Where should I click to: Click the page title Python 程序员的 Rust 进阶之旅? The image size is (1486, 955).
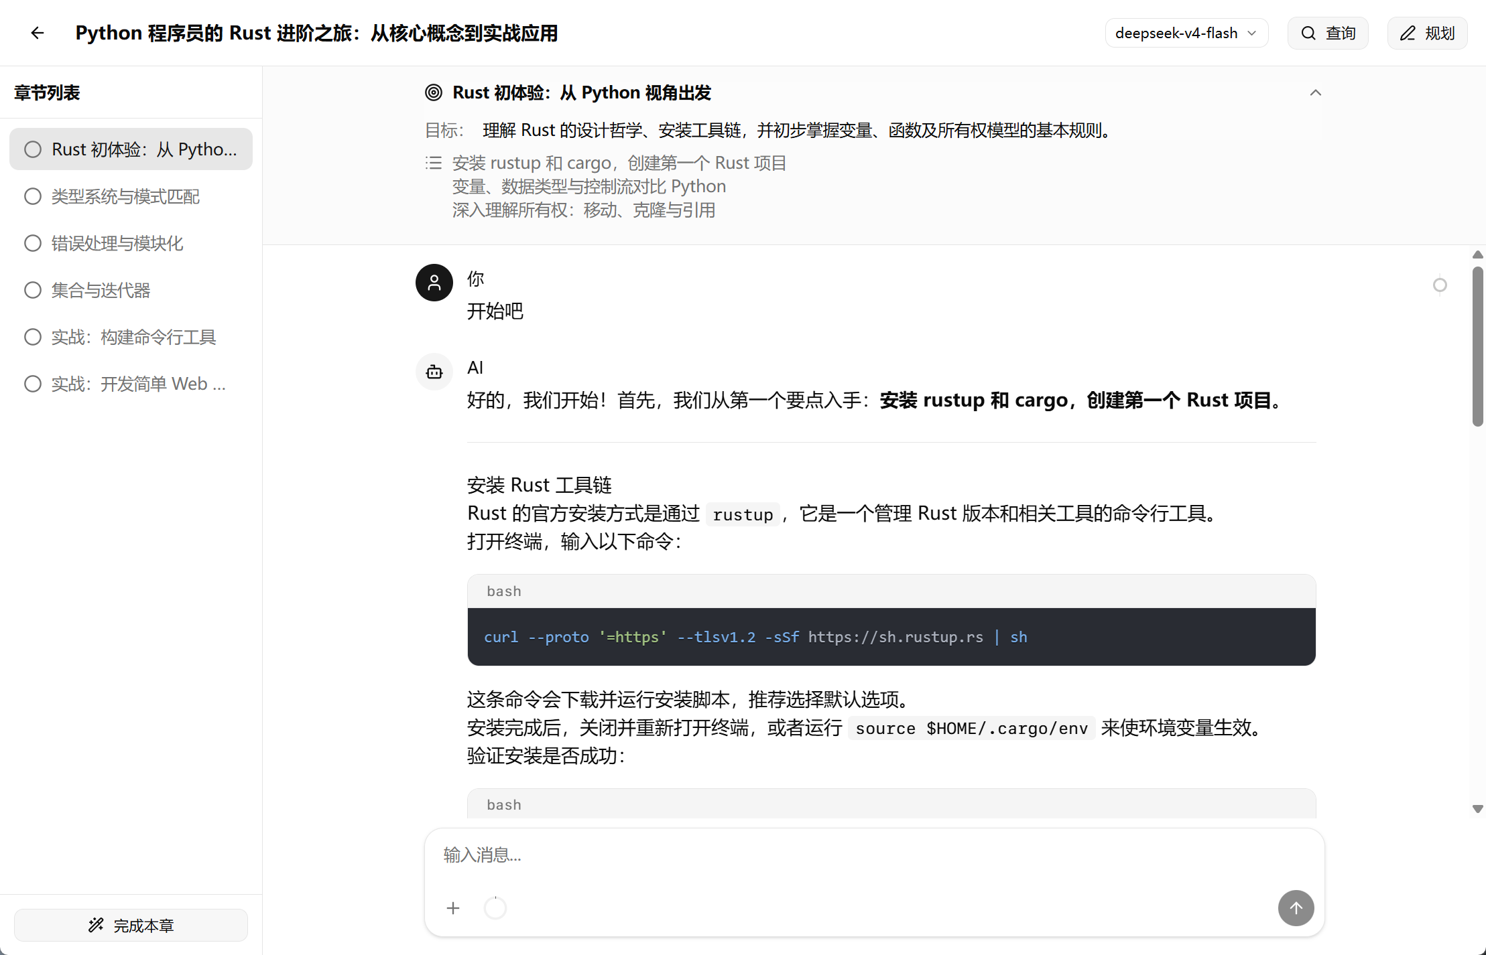316,33
